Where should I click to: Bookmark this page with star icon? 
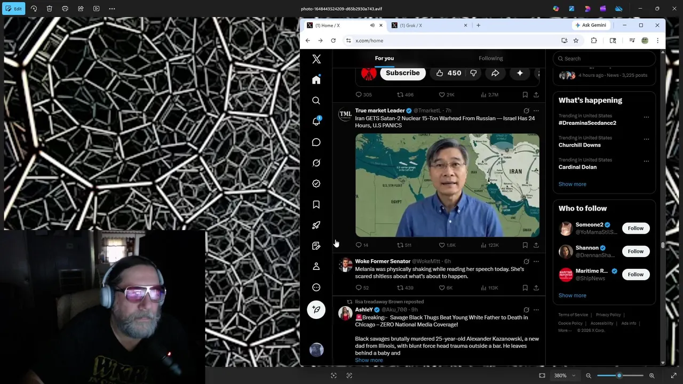(576, 41)
